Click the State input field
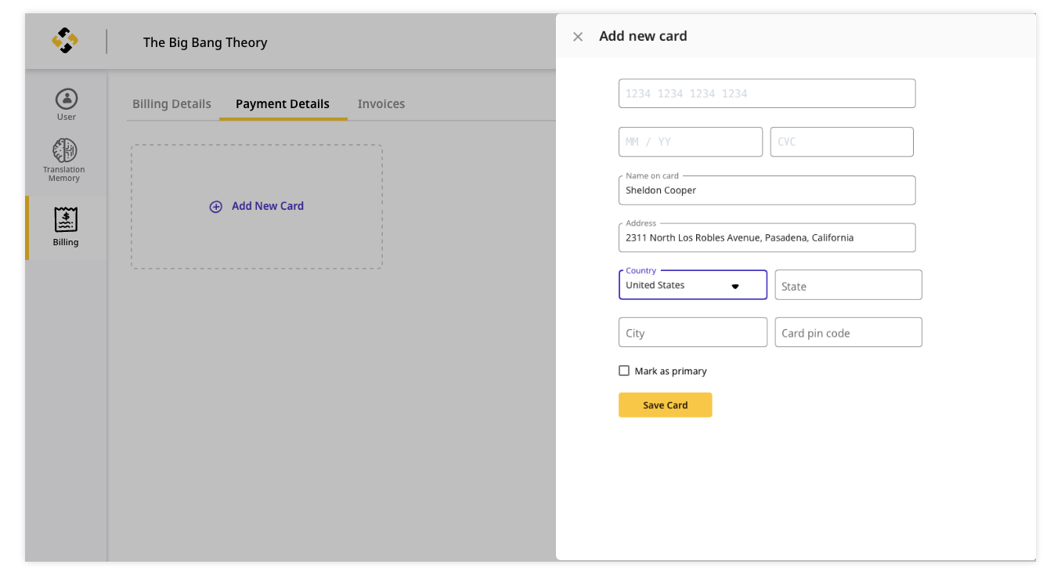Image resolution: width=1061 pixels, height=575 pixels. [848, 285]
